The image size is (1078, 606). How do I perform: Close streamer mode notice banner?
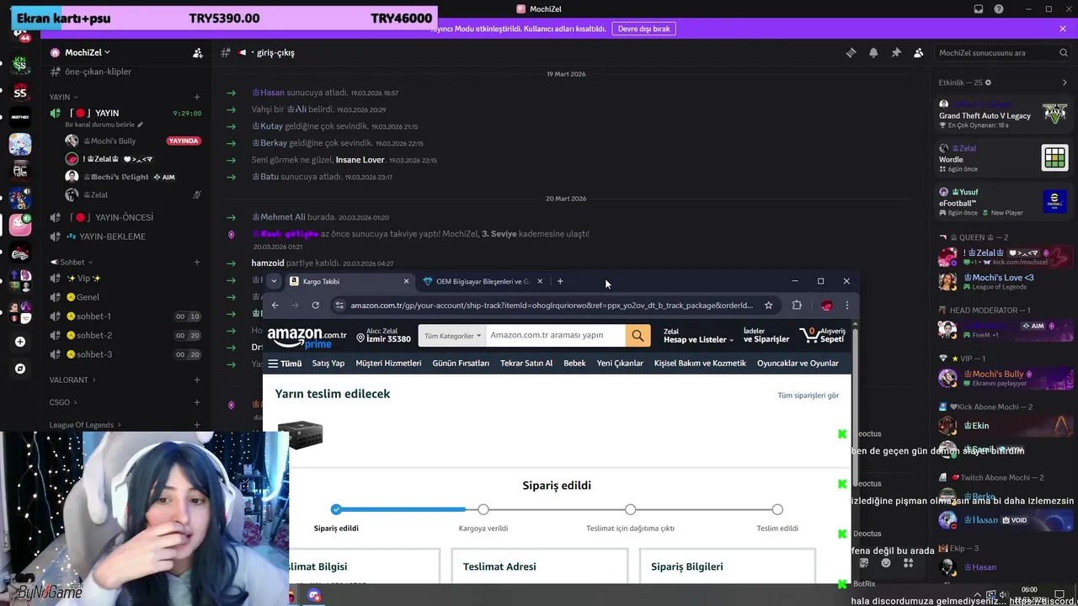pos(1063,29)
